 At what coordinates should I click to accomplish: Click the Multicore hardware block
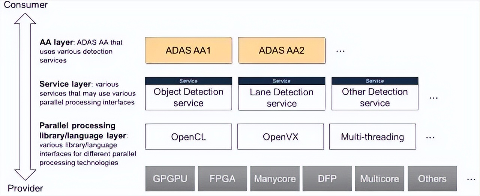click(x=379, y=178)
